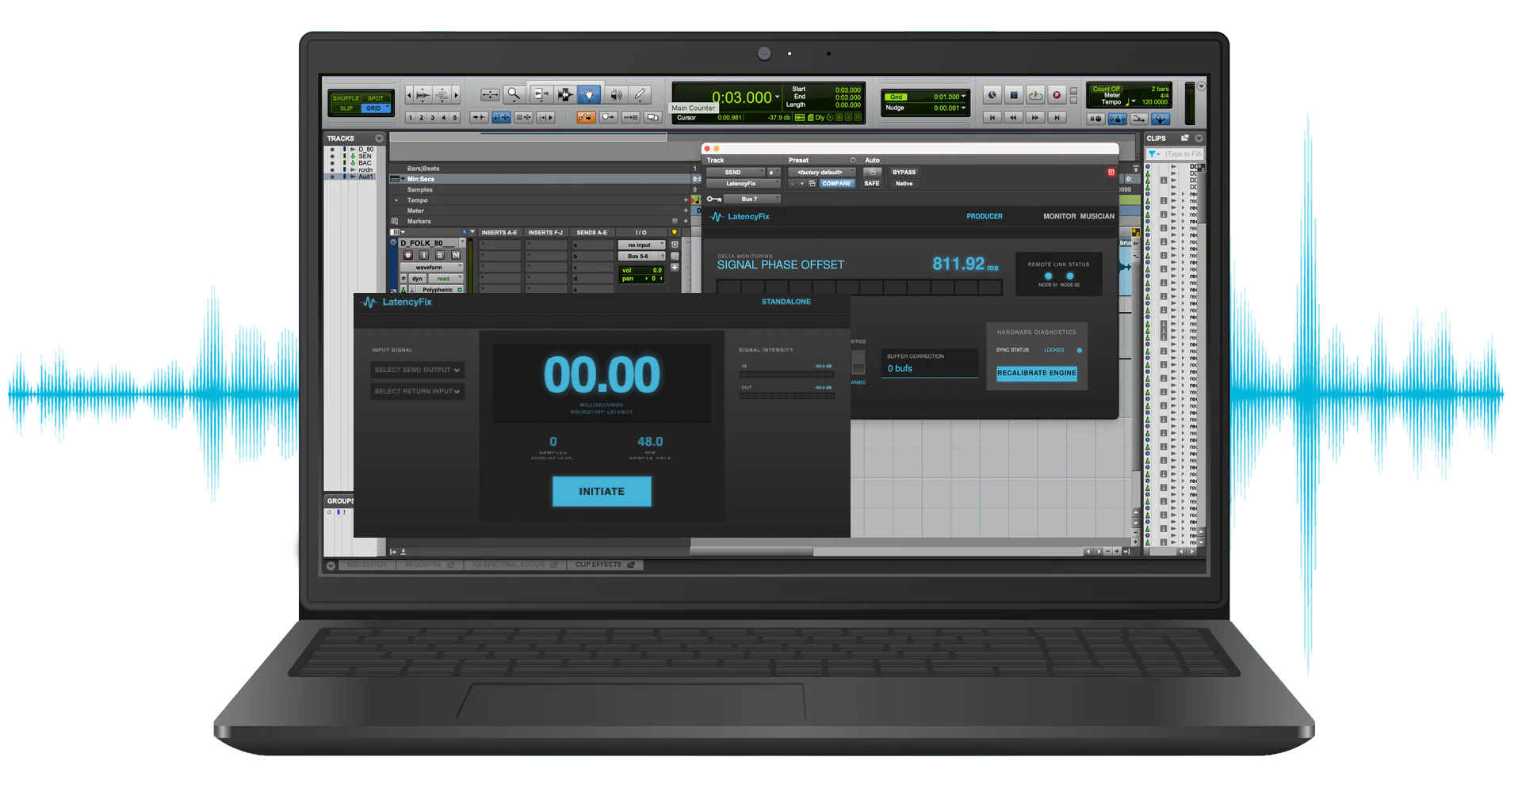The width and height of the screenshot is (1522, 795).
Task: Click the Online sync clock button
Action: click(992, 96)
